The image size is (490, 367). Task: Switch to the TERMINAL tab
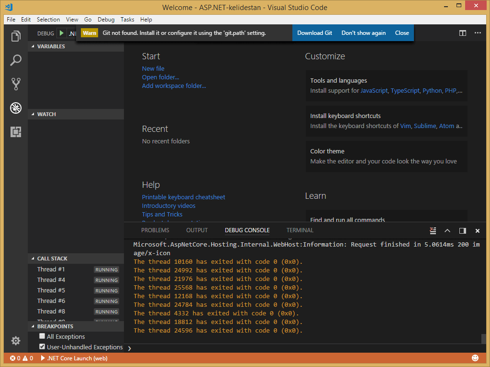coord(300,230)
